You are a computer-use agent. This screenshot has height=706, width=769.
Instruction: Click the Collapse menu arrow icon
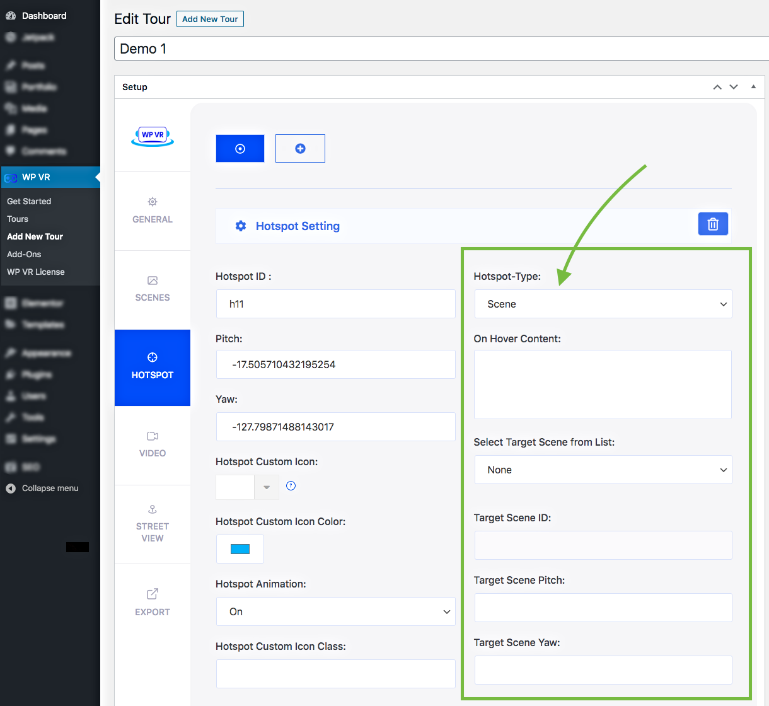[11, 488]
